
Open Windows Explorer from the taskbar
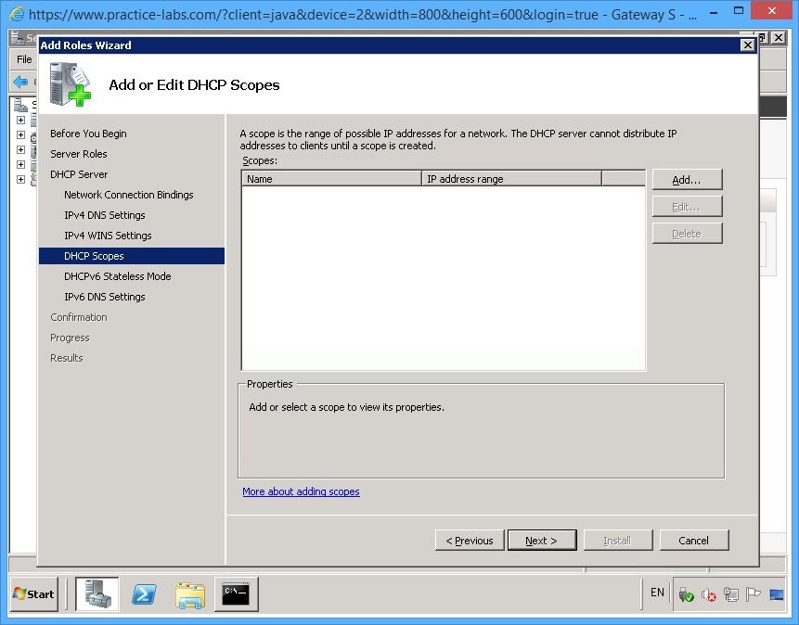click(x=190, y=593)
